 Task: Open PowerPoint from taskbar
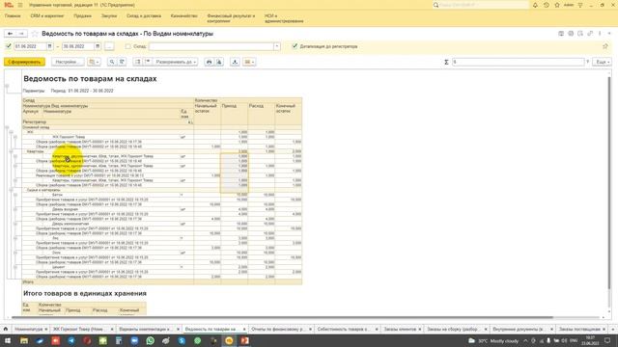click(244, 340)
